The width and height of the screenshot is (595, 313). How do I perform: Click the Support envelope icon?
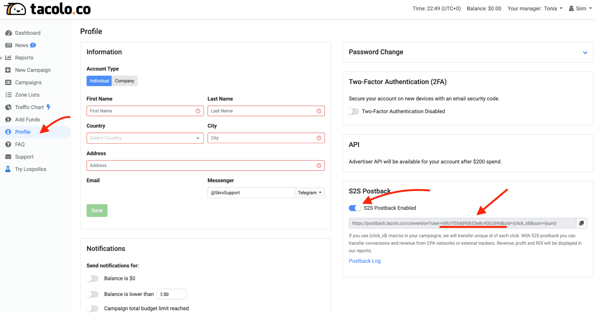(8, 157)
